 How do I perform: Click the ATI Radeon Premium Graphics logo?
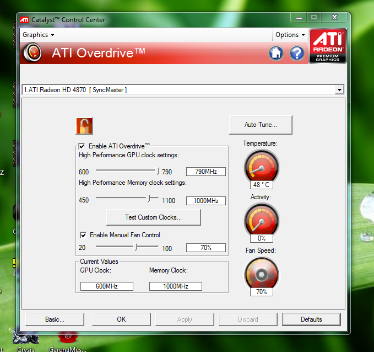click(x=328, y=46)
